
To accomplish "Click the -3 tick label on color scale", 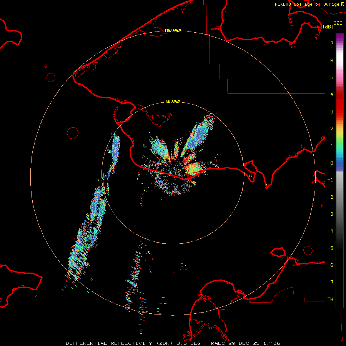I will click(x=330, y=214).
